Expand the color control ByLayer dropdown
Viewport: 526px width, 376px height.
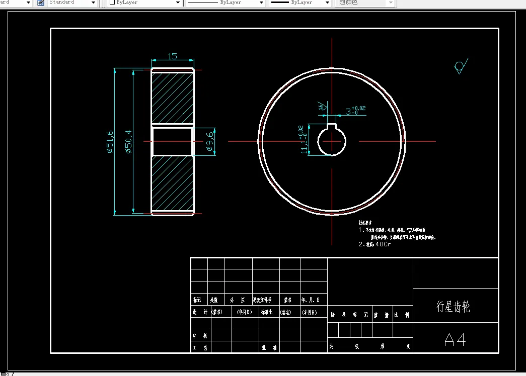point(178,3)
